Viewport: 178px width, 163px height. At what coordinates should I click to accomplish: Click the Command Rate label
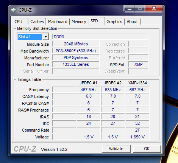(x=36, y=130)
